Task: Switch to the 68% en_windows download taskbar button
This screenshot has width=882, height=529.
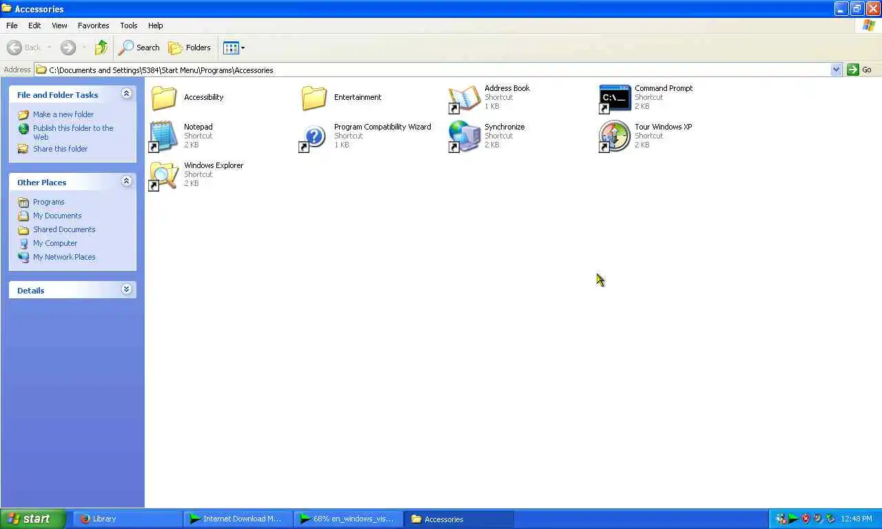Action: coord(349,519)
